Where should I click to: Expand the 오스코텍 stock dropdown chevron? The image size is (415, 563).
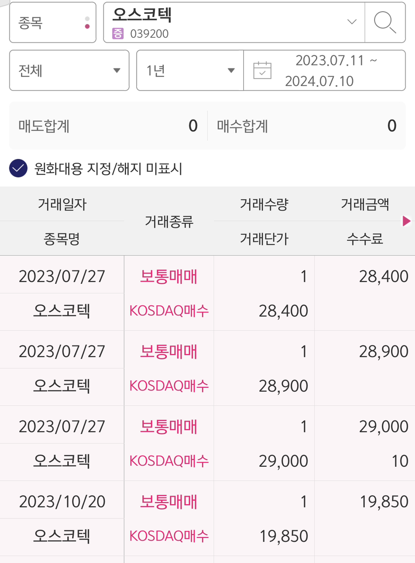pyautogui.click(x=352, y=22)
